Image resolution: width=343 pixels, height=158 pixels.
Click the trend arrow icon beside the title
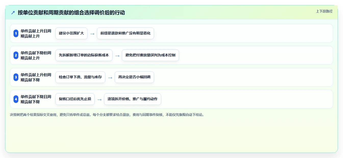(13, 12)
